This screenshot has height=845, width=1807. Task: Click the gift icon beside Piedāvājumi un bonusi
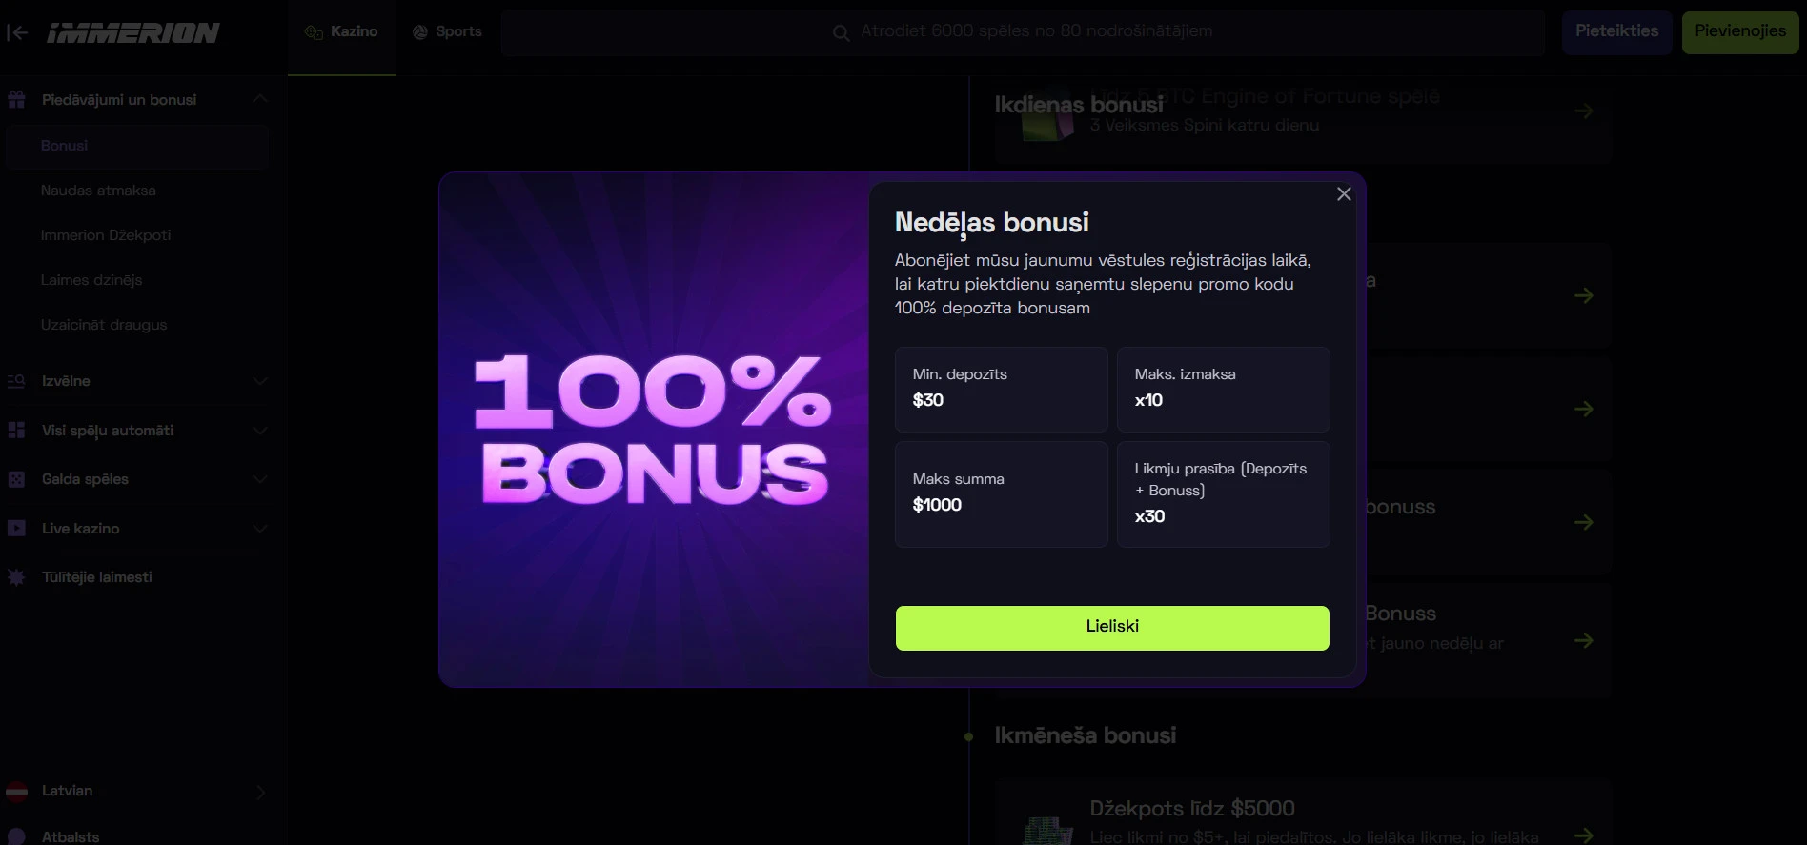pos(16,100)
